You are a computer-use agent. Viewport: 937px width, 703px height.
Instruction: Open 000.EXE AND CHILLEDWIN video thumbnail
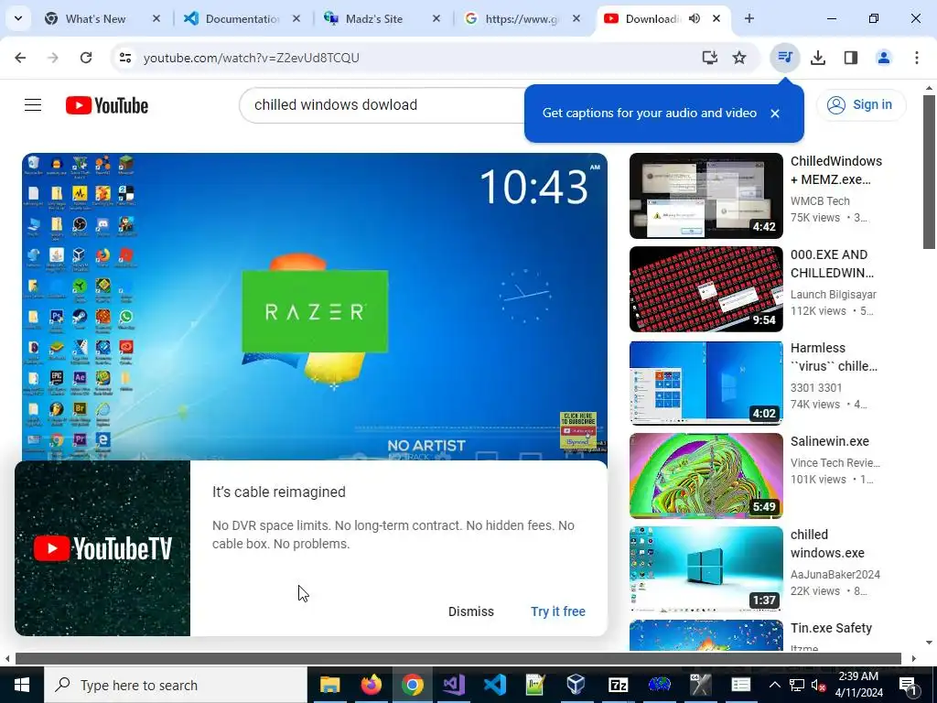(x=706, y=289)
